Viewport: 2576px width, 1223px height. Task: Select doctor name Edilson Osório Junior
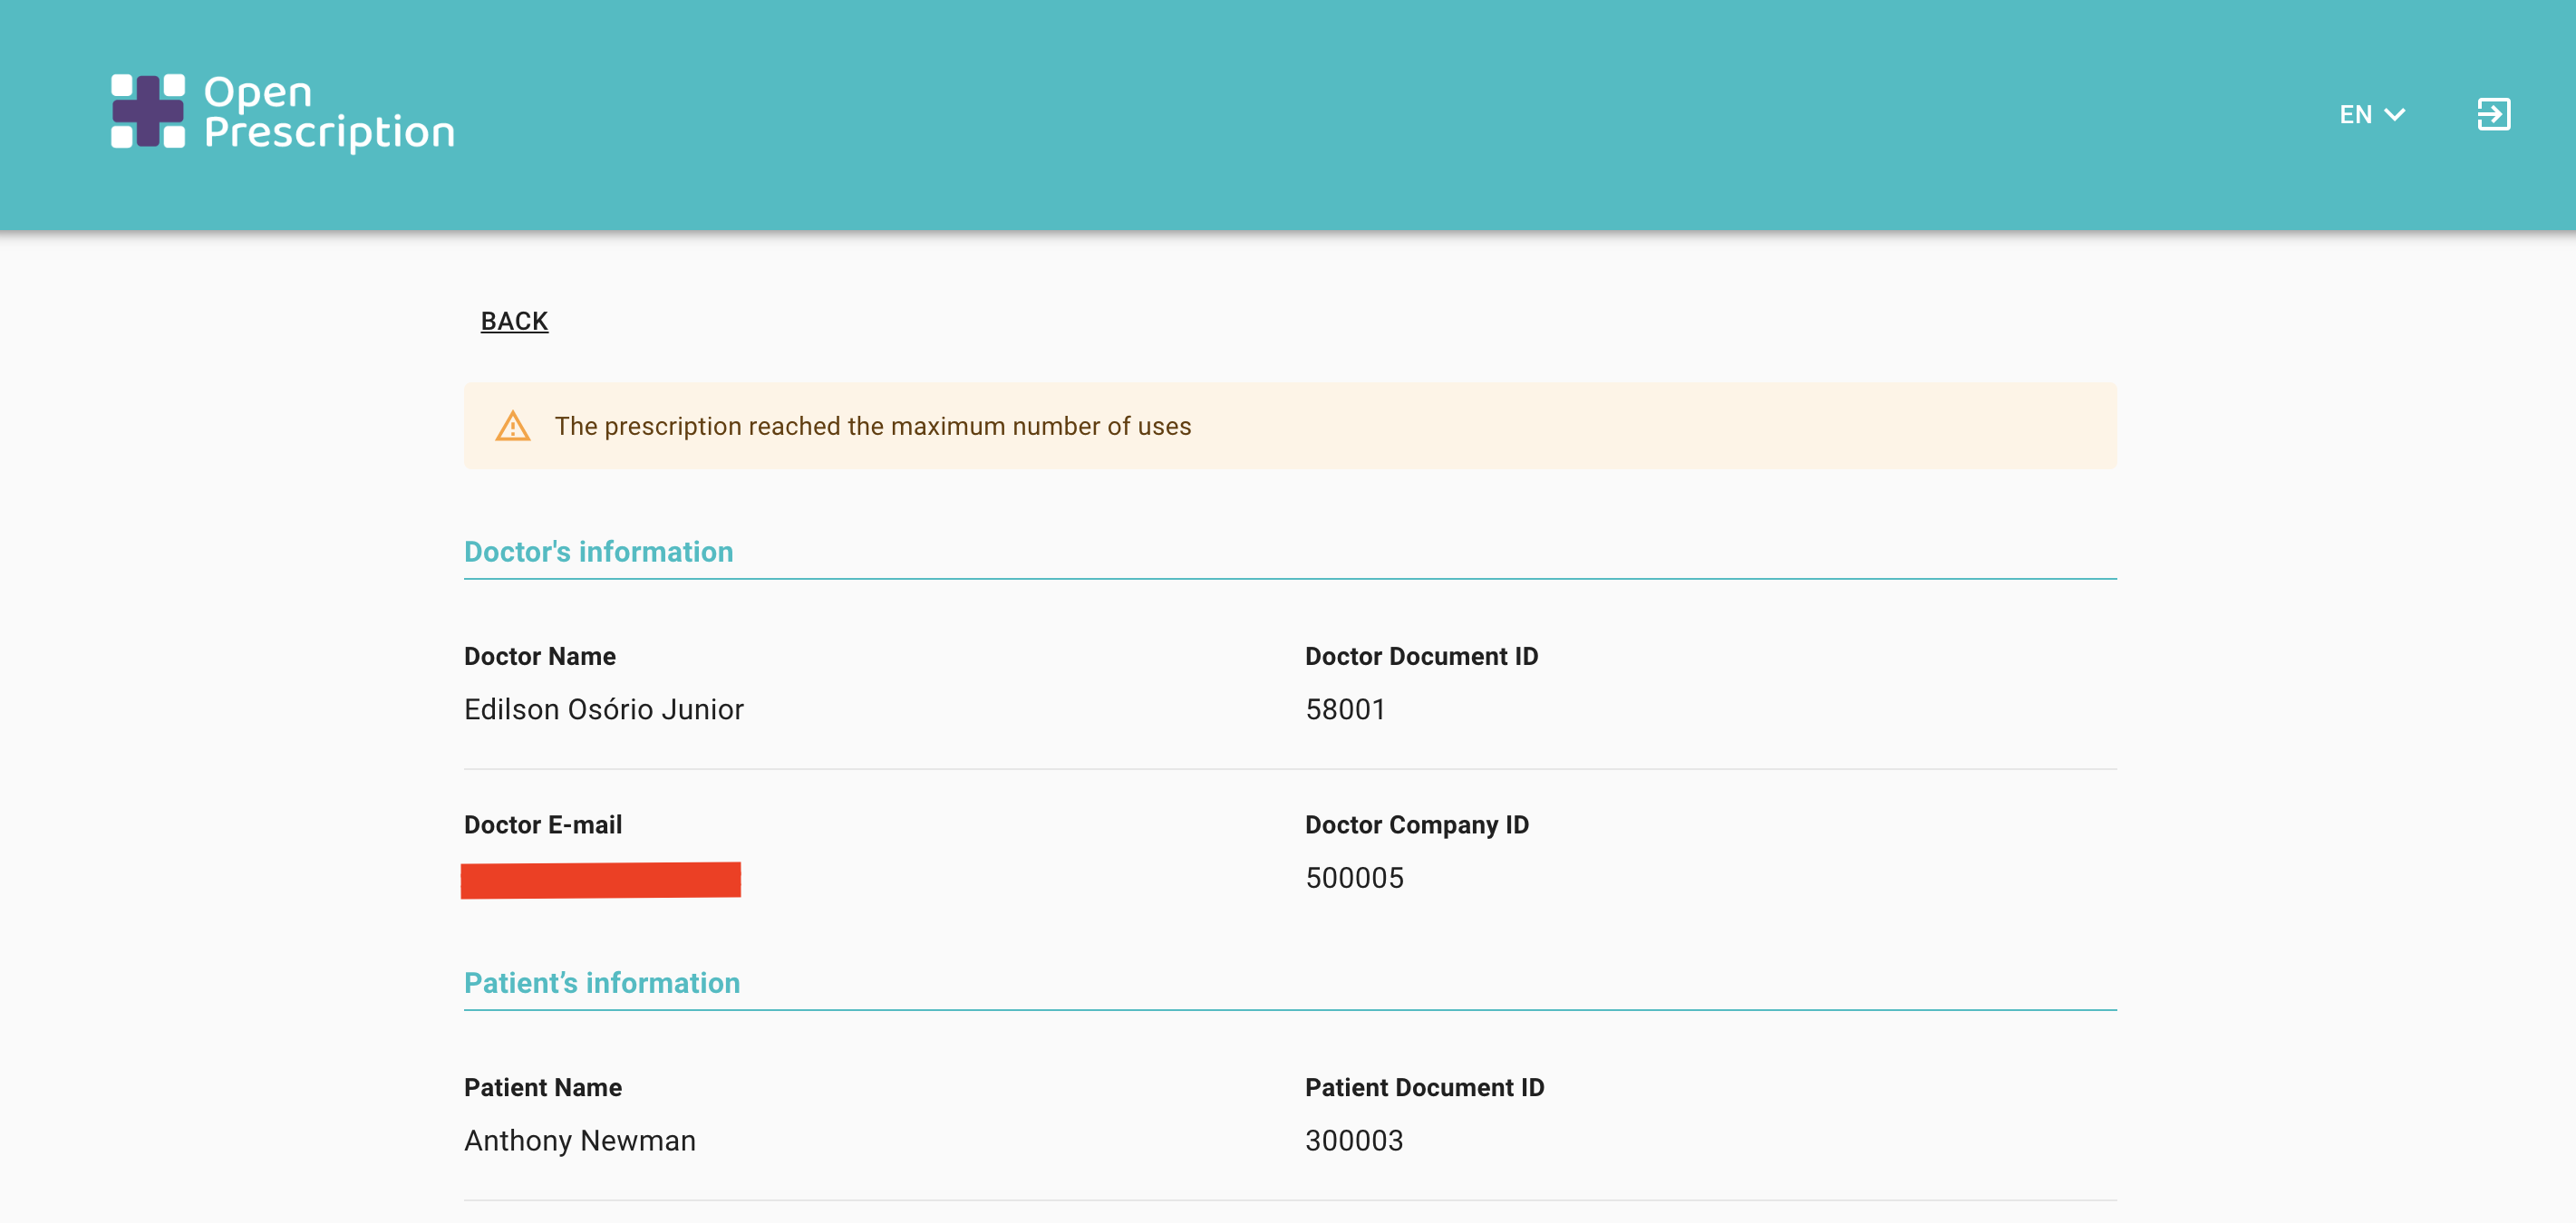tap(603, 709)
